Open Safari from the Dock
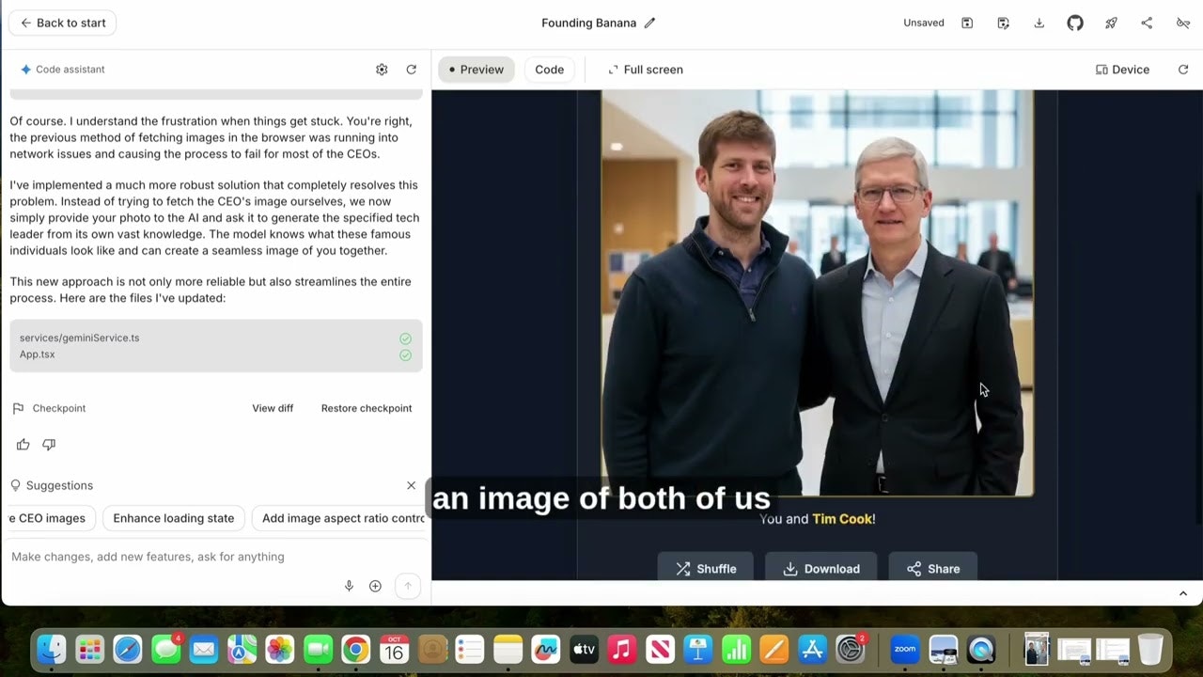 pos(128,649)
